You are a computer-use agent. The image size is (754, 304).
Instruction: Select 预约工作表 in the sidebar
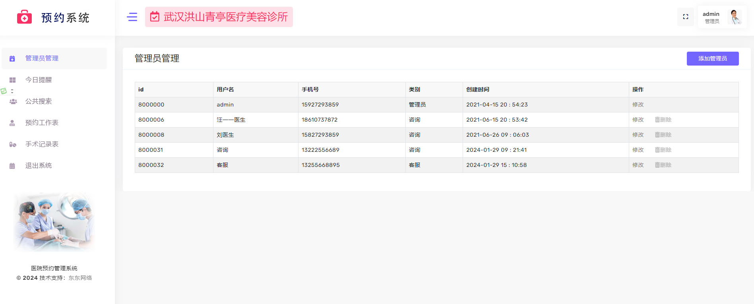click(x=42, y=123)
